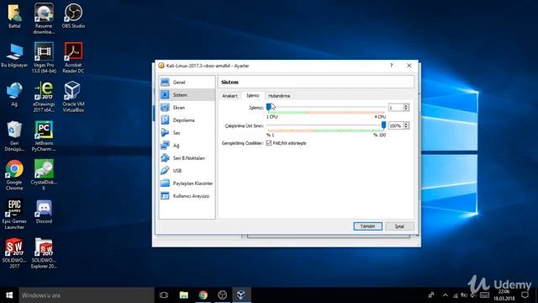Select eDrawings 2017 desktop icon
This screenshot has height=303, width=538.
pyautogui.click(x=44, y=97)
